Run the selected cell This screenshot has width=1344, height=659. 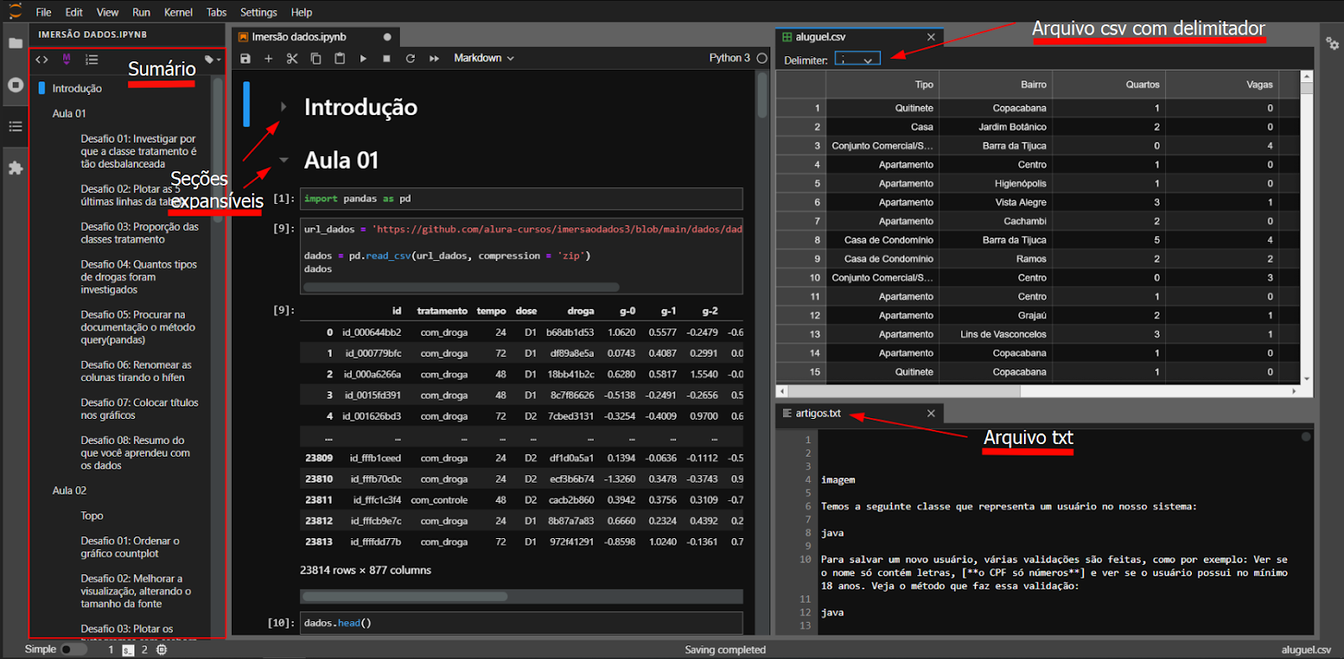tap(363, 59)
